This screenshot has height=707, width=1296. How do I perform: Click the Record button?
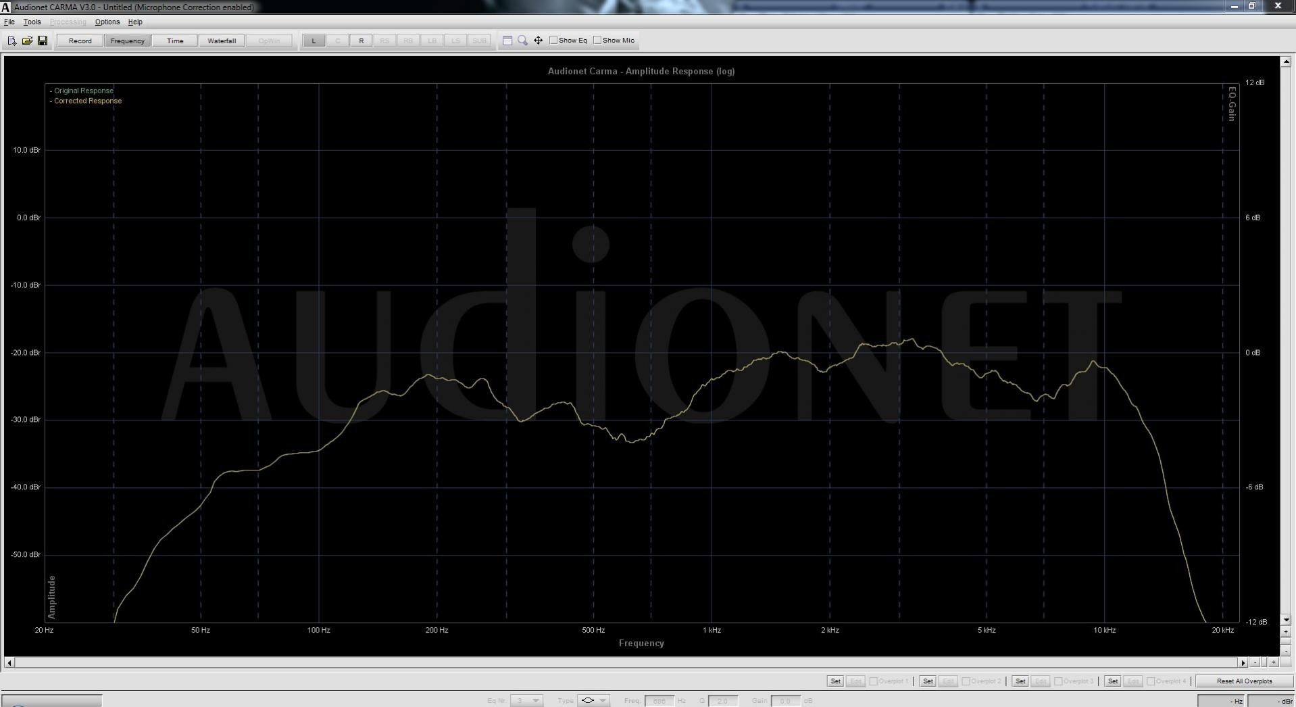coord(80,41)
